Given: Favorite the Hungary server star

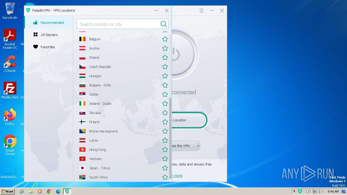Looking at the screenshot, I should pyautogui.click(x=165, y=76).
